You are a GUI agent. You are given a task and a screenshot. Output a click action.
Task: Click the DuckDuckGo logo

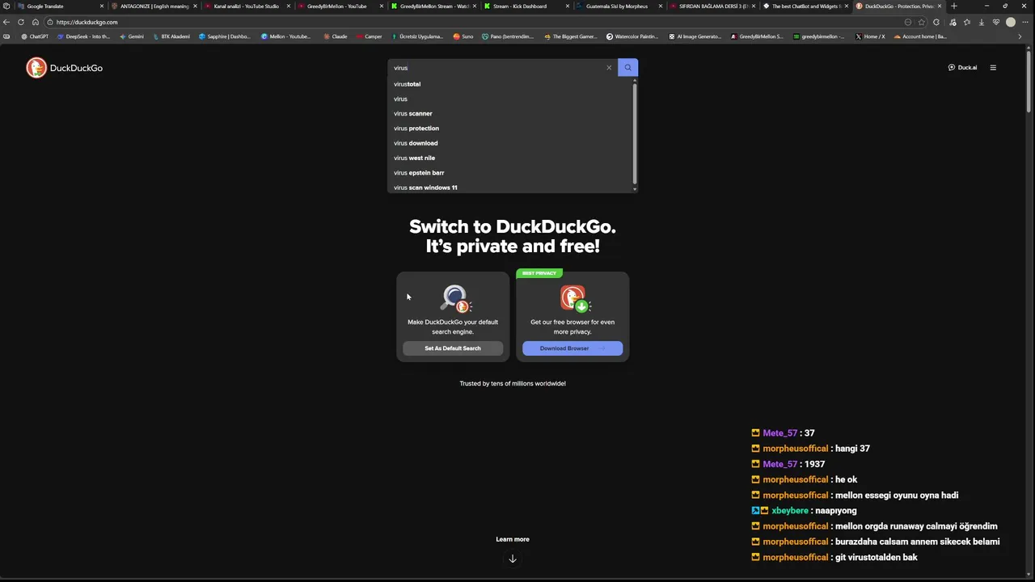point(65,68)
